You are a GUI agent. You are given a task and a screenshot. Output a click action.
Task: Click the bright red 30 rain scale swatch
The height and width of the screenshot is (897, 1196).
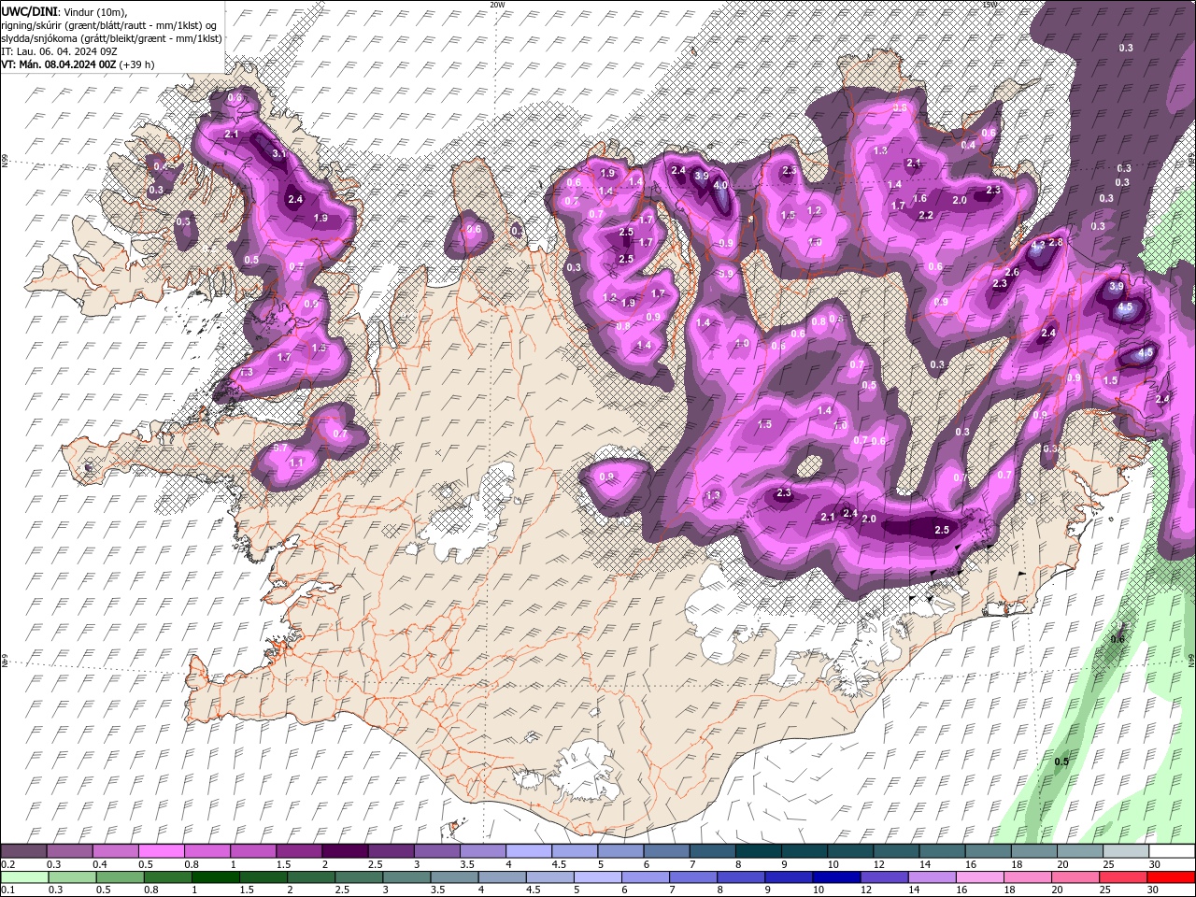click(1172, 877)
